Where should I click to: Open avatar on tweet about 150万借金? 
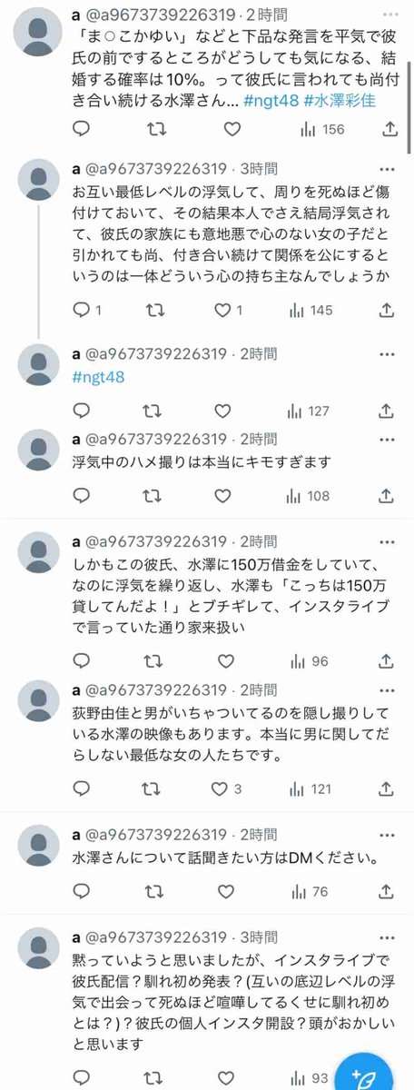point(40,556)
